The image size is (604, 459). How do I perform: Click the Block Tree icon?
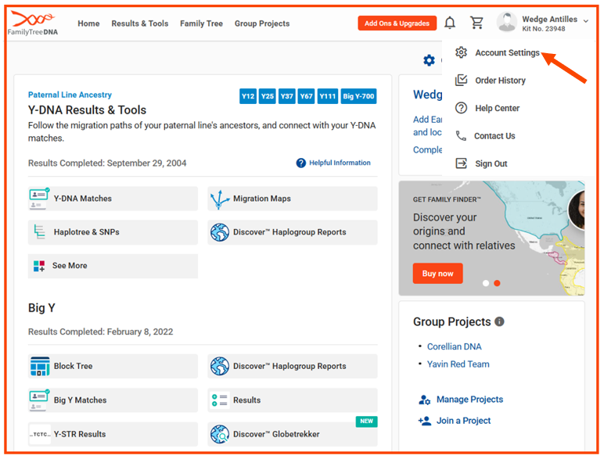(x=40, y=366)
